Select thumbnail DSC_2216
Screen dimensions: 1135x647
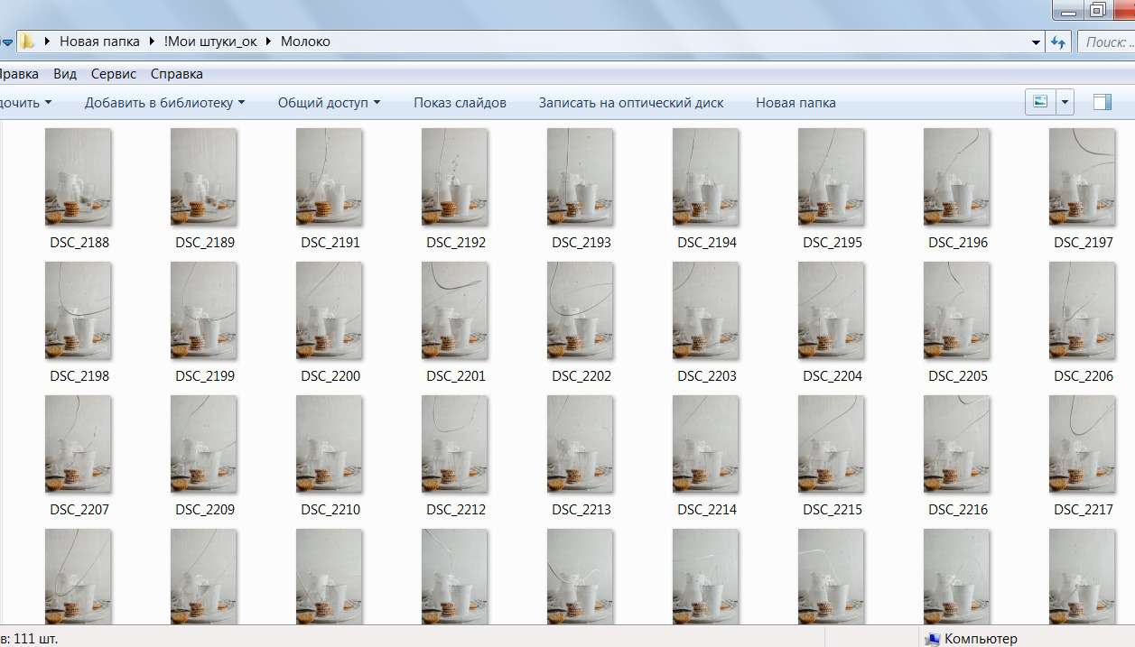(957, 444)
